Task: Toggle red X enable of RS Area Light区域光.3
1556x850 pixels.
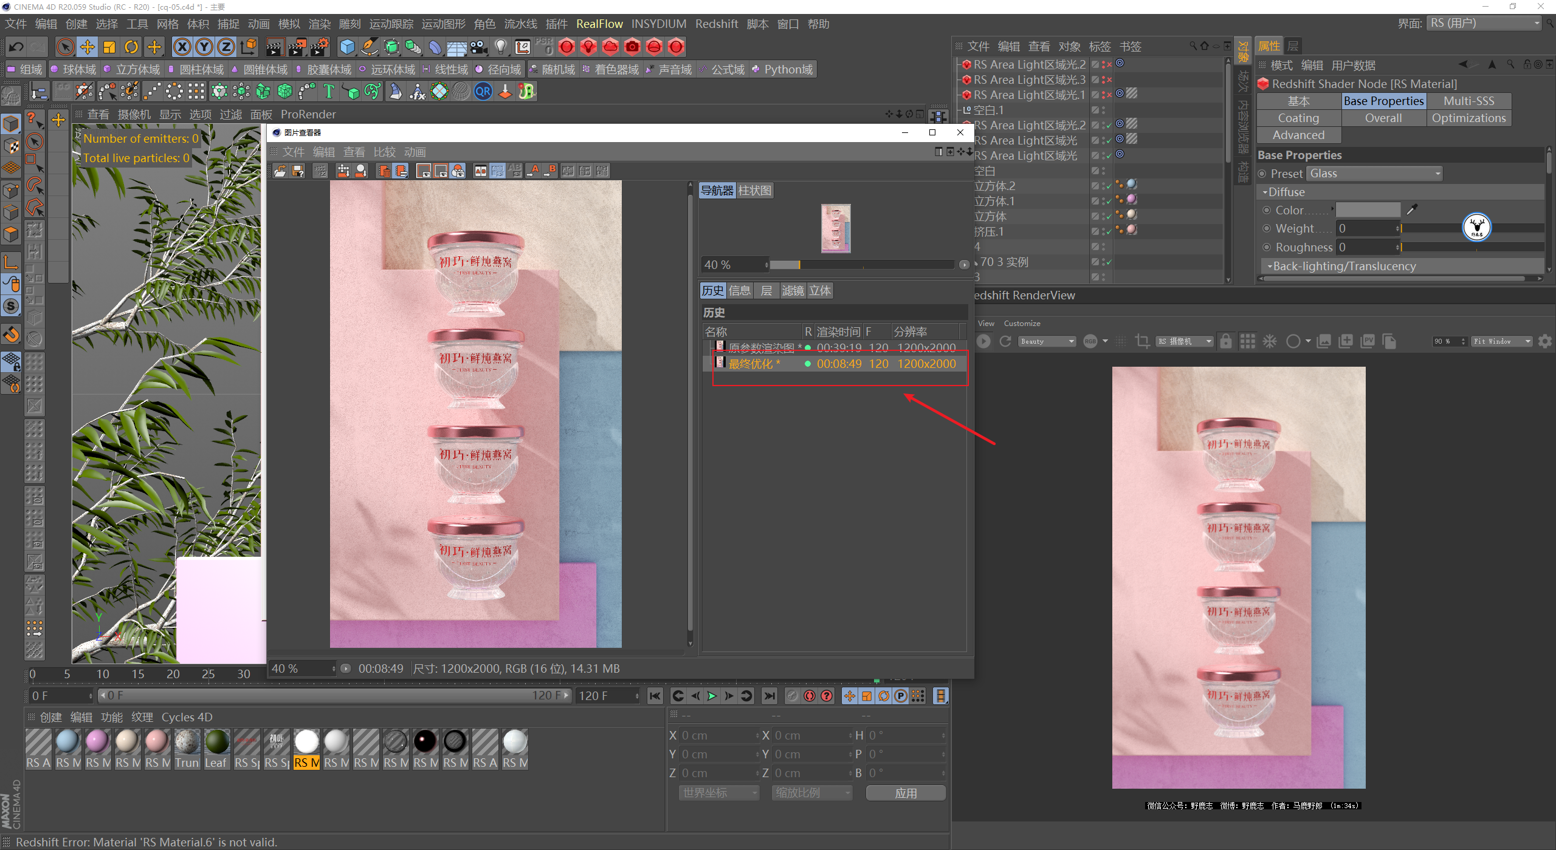Action: click(1109, 80)
